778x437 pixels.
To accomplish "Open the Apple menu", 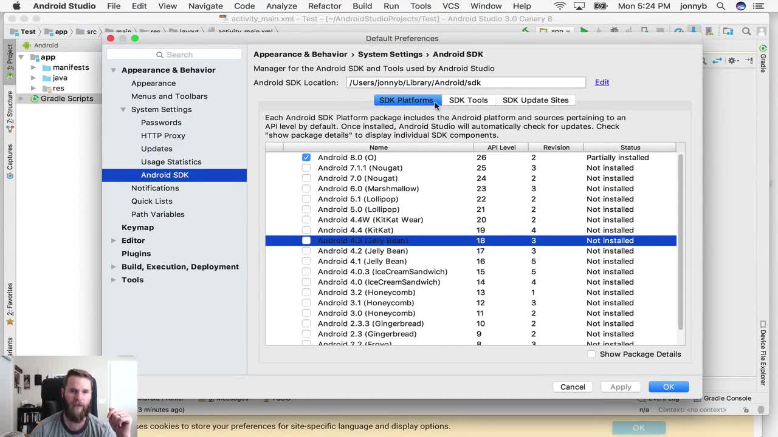I will tap(16, 6).
